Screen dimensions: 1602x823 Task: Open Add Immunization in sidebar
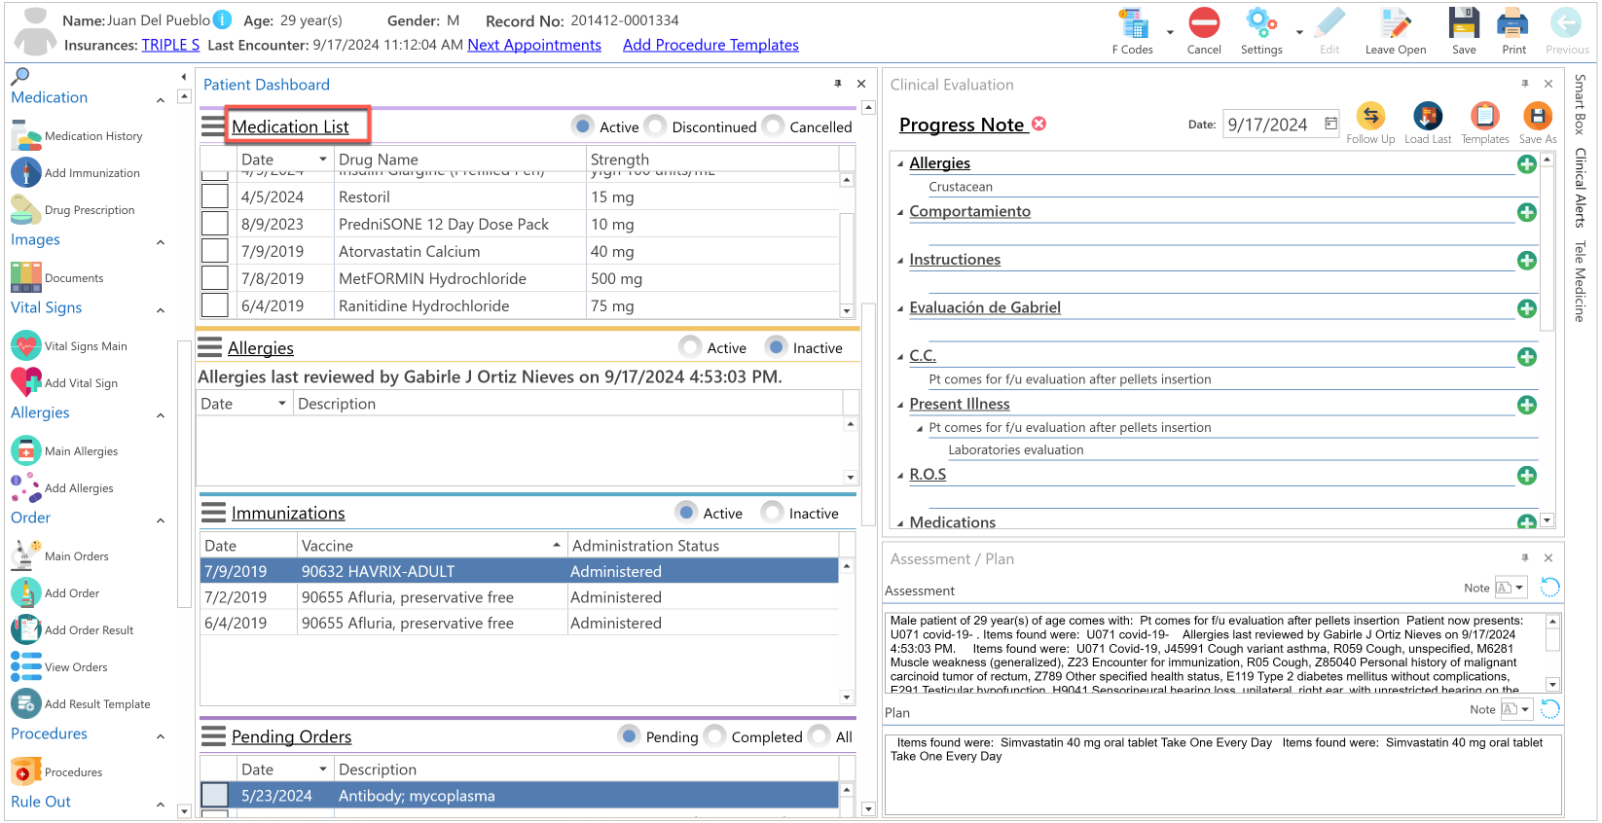pos(76,173)
